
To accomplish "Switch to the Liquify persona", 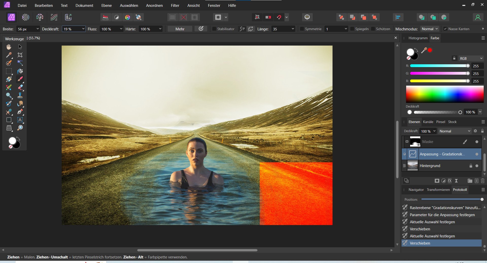I will click(26, 17).
